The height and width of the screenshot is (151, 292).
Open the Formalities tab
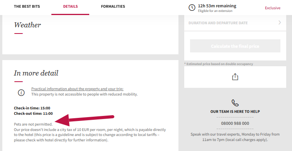(113, 7)
